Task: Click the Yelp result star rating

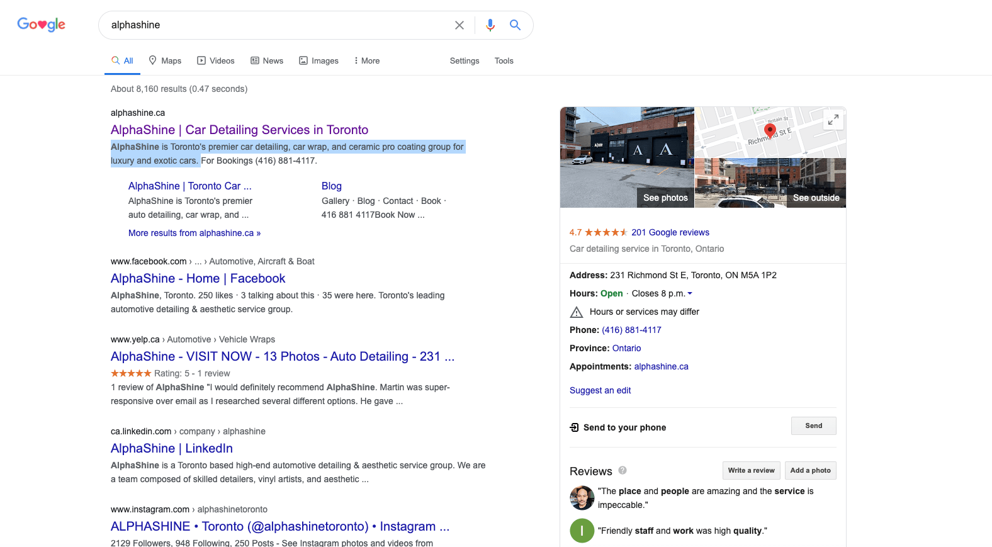Action: [131, 373]
